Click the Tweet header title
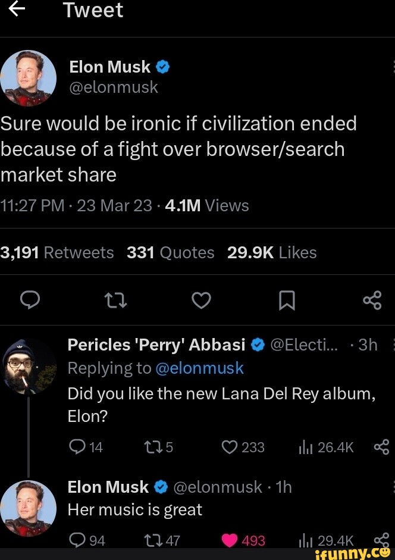 point(93,10)
